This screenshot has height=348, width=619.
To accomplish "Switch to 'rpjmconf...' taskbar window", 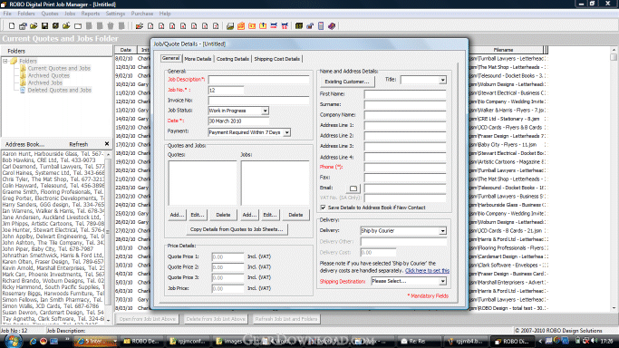I will pyautogui.click(x=188, y=342).
